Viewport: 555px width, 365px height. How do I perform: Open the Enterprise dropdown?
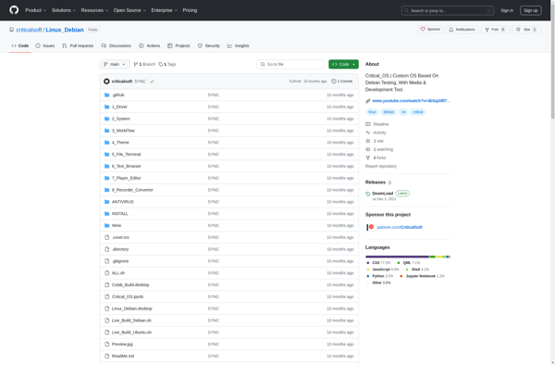[165, 10]
